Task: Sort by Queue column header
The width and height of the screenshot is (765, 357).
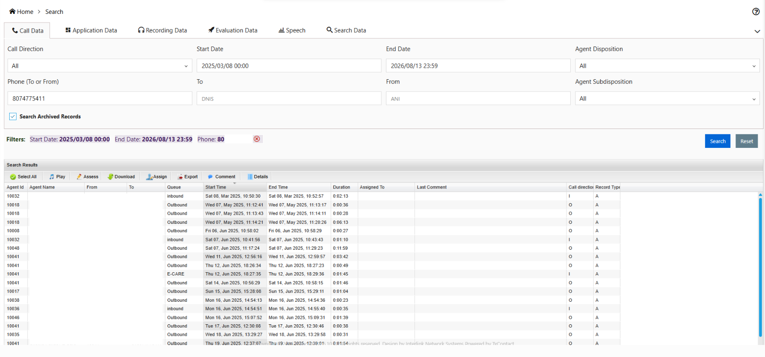Action: 184,187
